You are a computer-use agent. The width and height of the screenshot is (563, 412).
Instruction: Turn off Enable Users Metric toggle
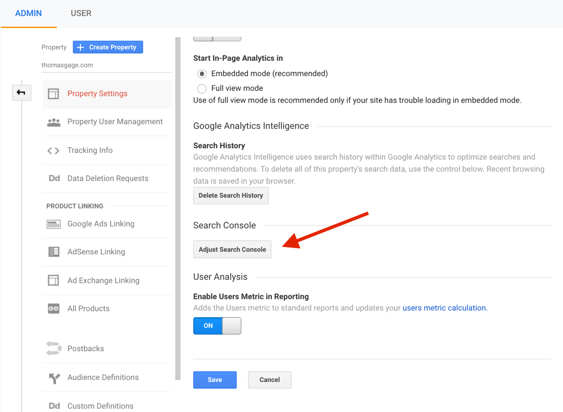pyautogui.click(x=217, y=326)
